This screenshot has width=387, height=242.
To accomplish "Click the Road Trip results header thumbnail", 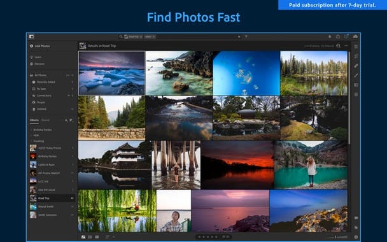I will coord(83,46).
